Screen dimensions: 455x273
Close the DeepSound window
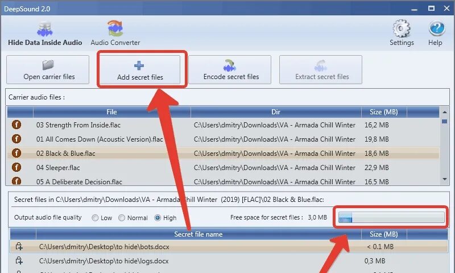pyautogui.click(x=447, y=9)
